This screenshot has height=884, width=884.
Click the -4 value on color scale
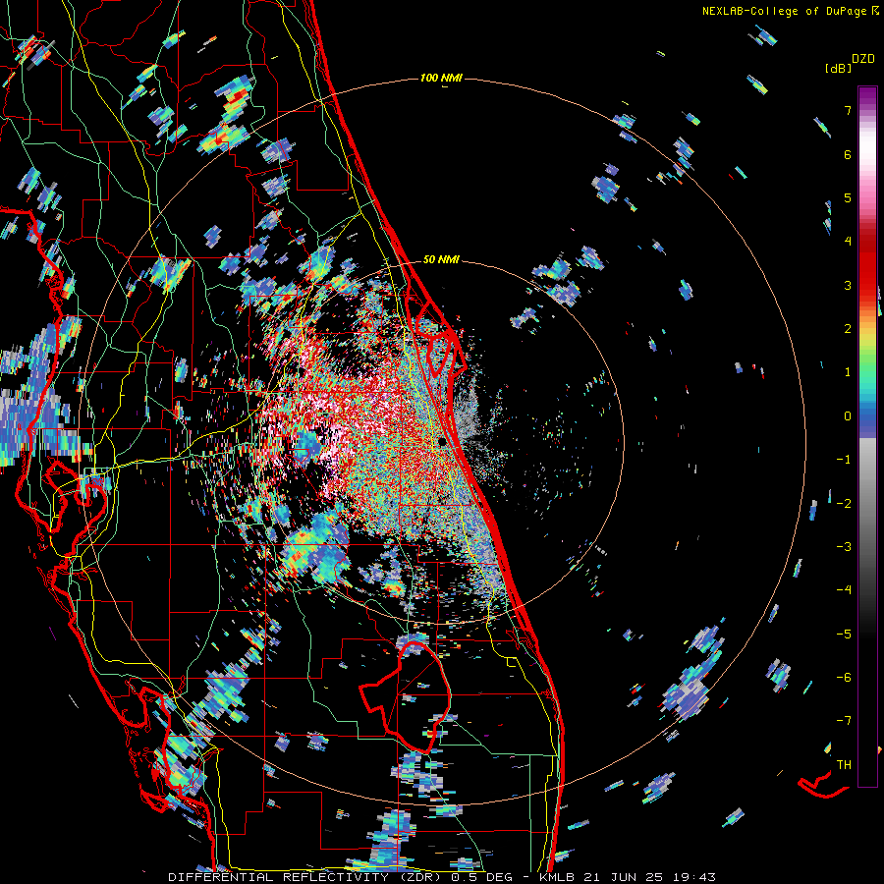click(x=844, y=590)
